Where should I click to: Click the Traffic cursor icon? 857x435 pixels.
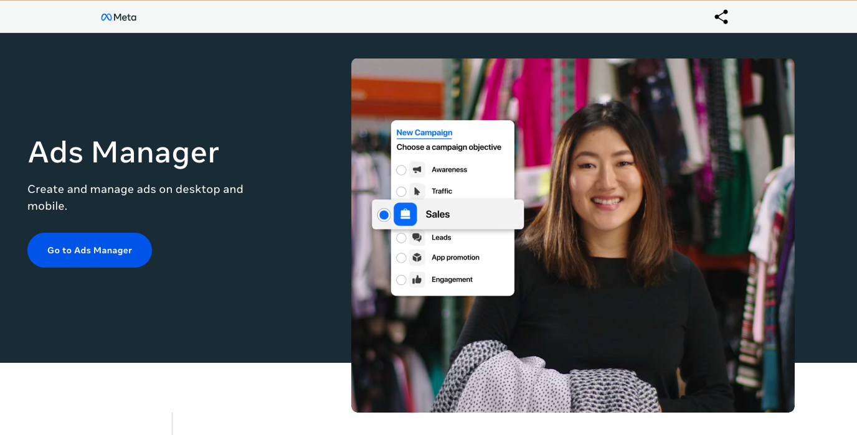click(x=417, y=191)
